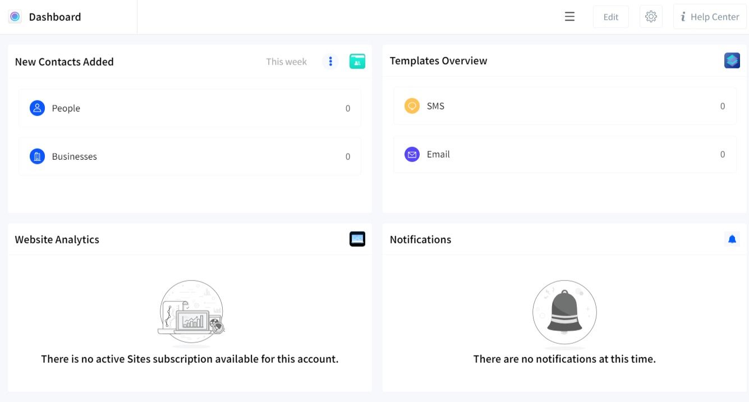Open New Contacts Added options menu
Screen dimensions: 749x402
pyautogui.click(x=330, y=61)
